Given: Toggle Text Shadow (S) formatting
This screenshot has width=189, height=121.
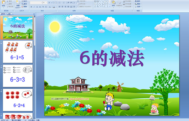Looking at the screenshot, I should click(43, 7).
